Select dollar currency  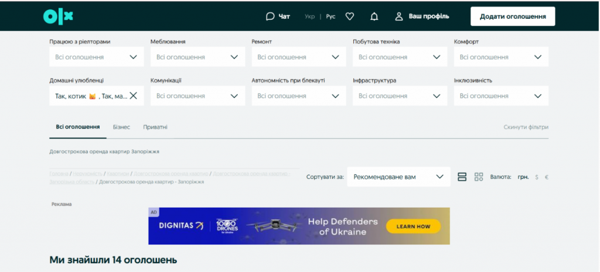click(x=536, y=177)
